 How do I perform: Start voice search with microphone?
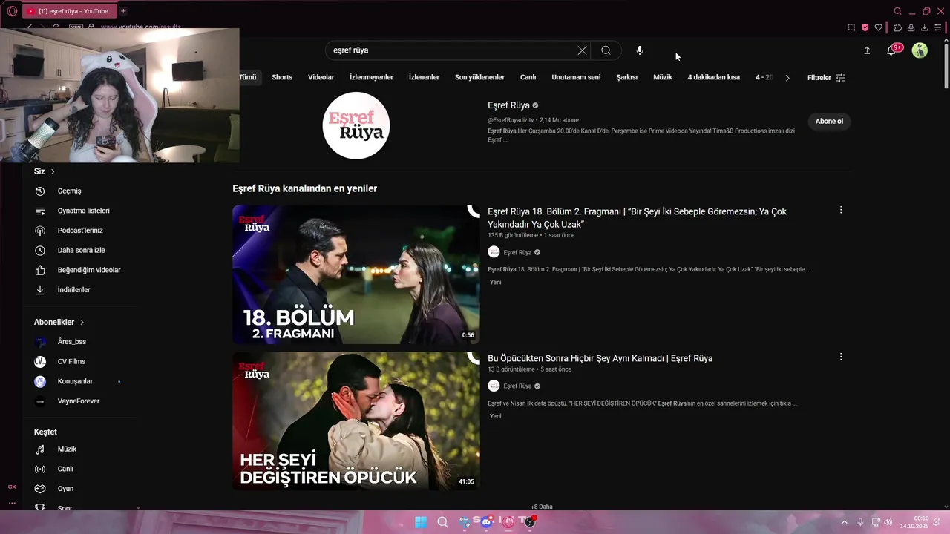click(x=640, y=50)
